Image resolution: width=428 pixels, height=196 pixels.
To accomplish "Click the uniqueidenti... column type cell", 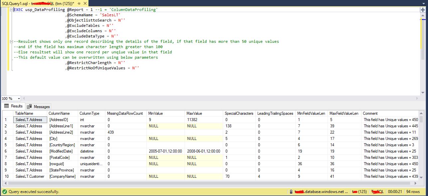I will click(92, 164).
